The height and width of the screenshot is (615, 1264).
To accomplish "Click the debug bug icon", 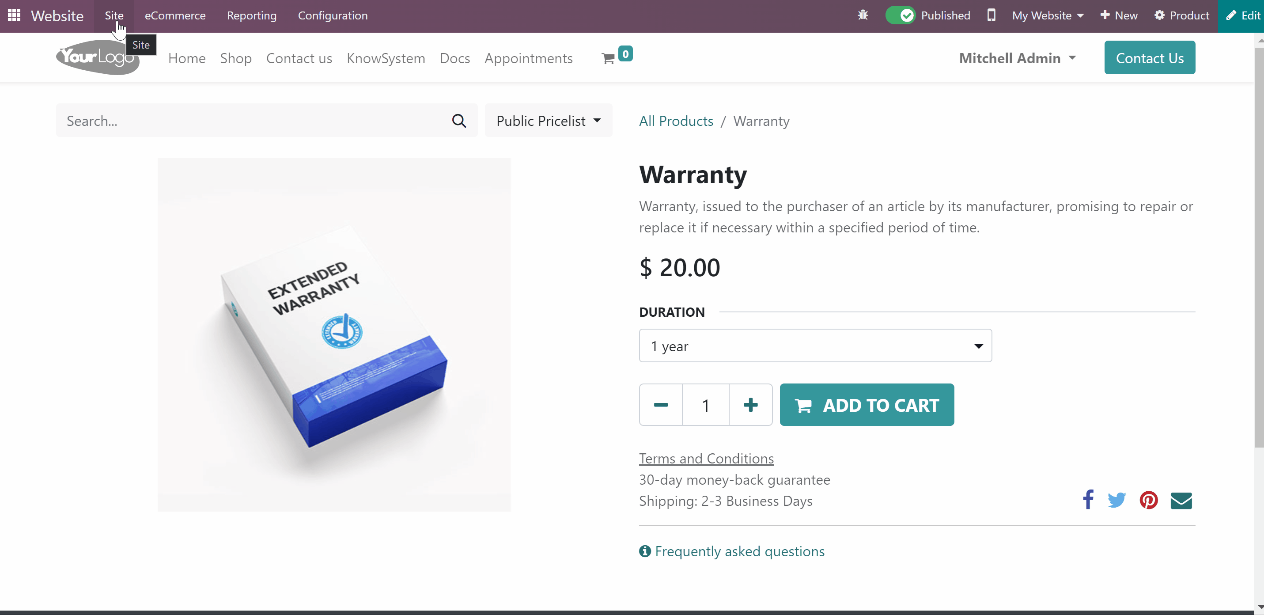I will (x=863, y=15).
